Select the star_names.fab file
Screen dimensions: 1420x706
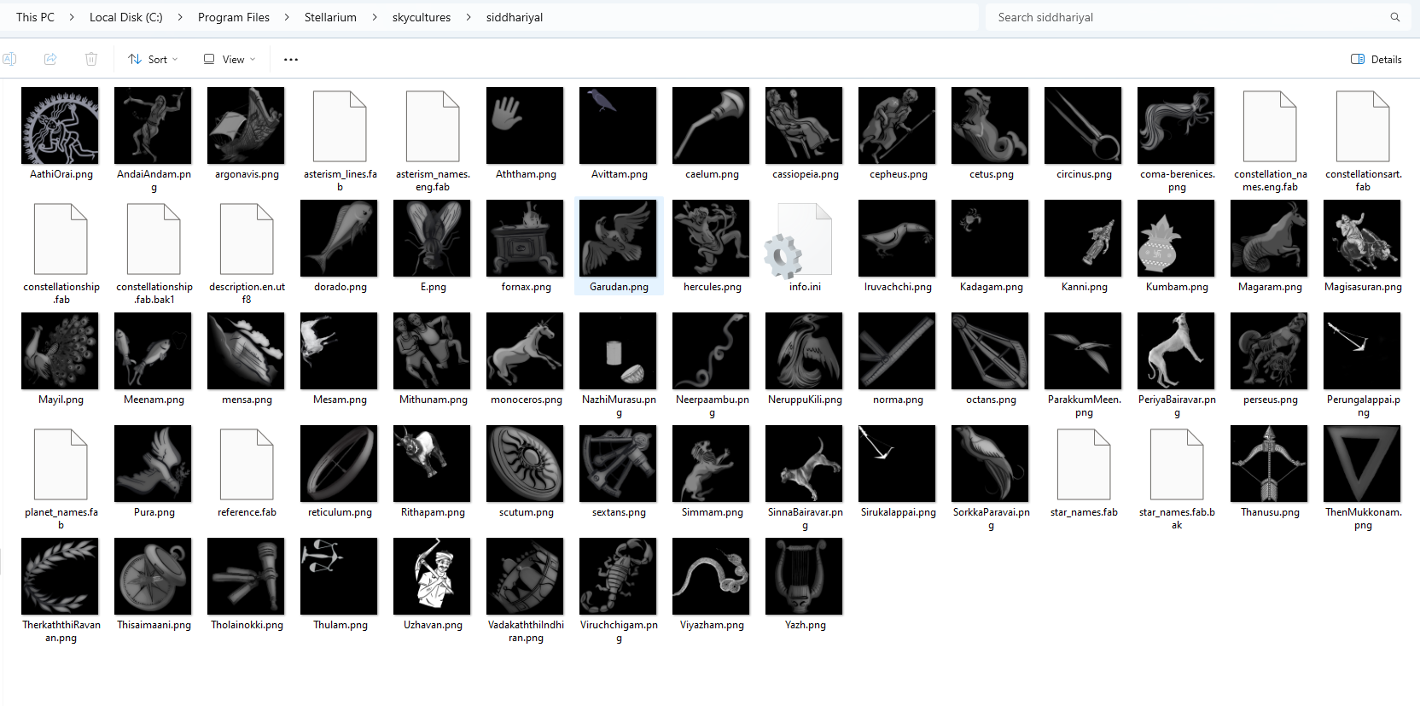coord(1083,465)
